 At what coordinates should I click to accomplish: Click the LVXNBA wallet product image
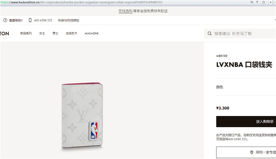pos(82,115)
